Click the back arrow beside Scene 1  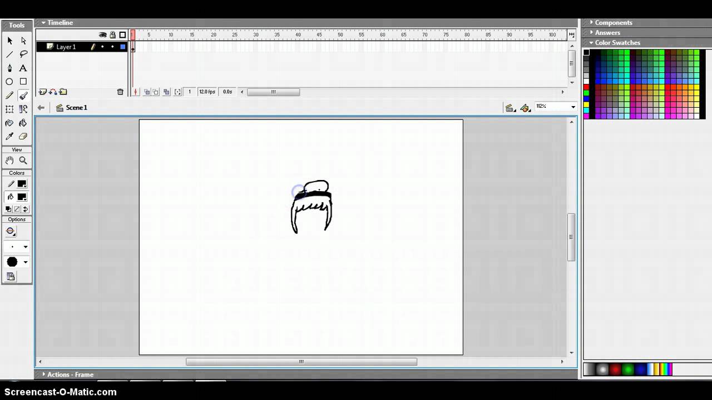(41, 108)
